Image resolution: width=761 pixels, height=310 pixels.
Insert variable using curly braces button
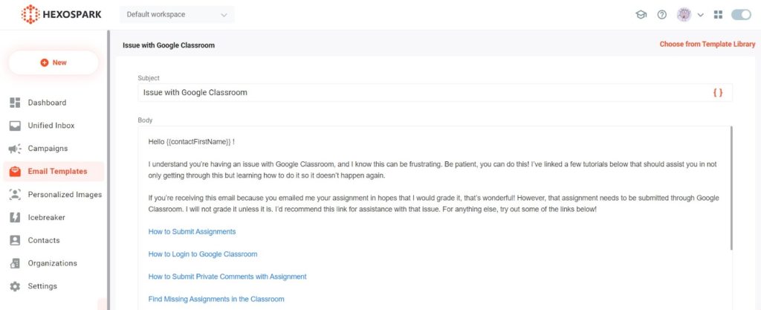(x=717, y=93)
